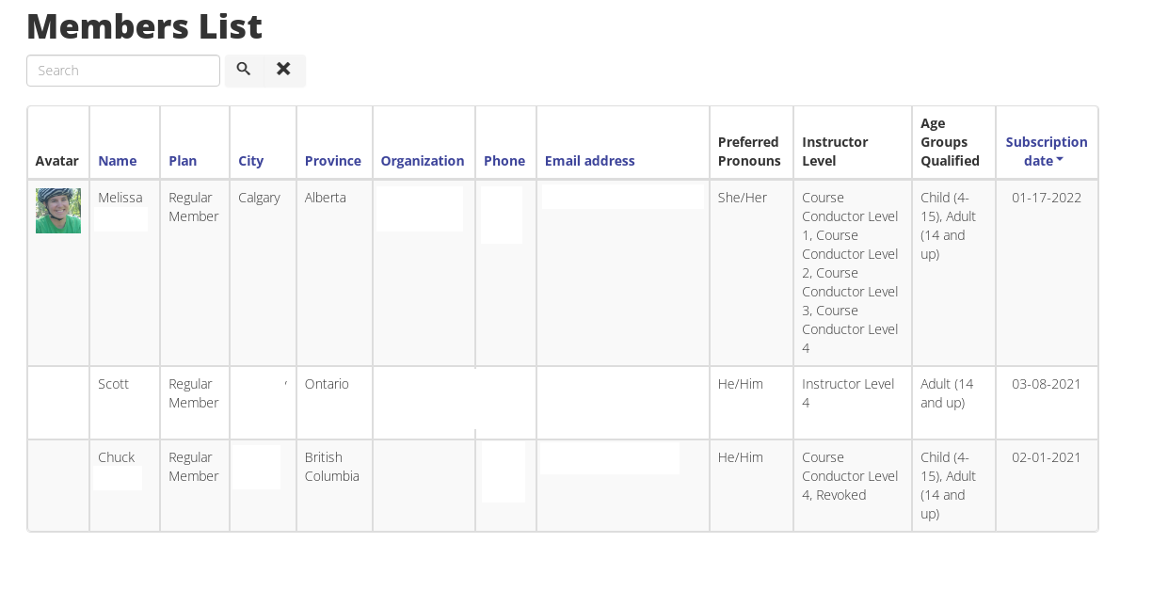1152x591 pixels.
Task: Focus the Search input field
Action: point(123,71)
